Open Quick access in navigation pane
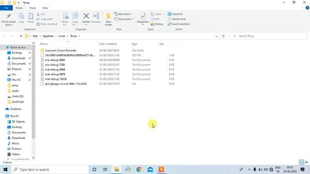 point(17,47)
